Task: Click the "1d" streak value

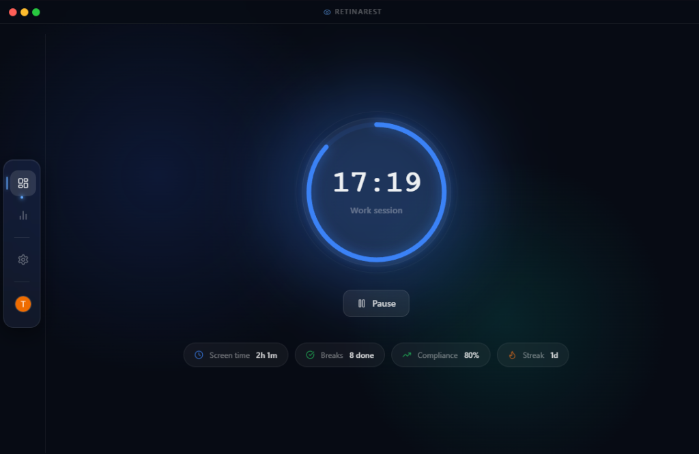Action: coord(554,355)
